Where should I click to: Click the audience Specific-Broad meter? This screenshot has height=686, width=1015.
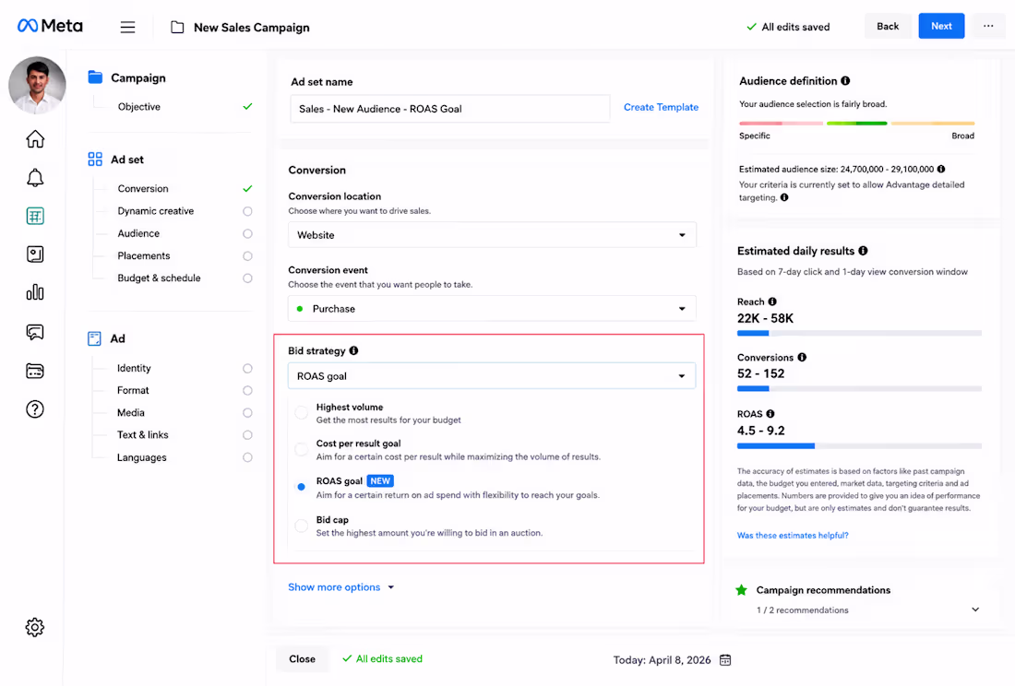856,123
